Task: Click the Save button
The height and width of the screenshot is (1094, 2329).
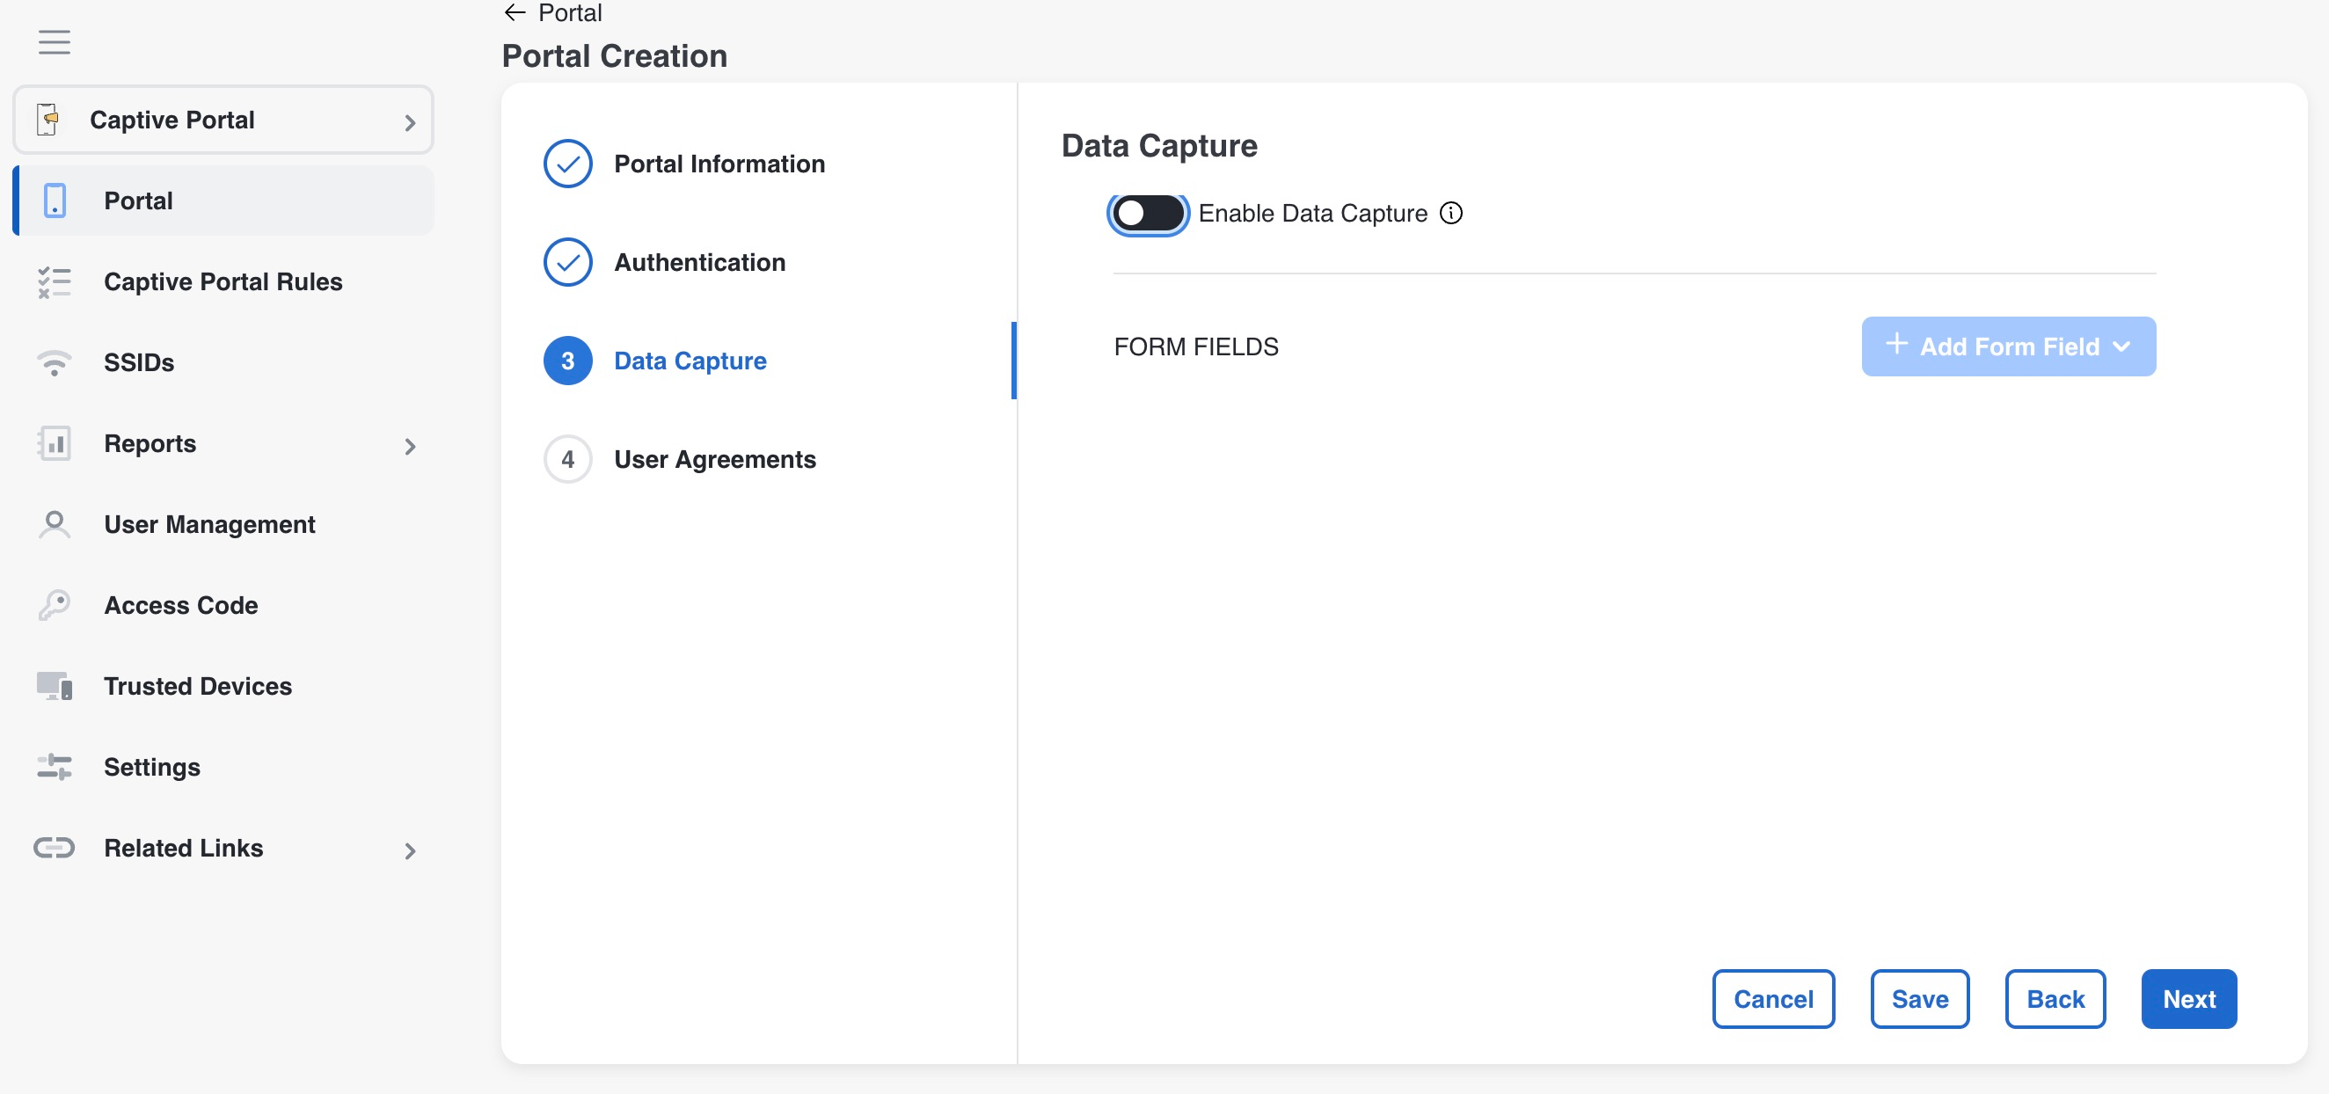Action: [x=1919, y=999]
